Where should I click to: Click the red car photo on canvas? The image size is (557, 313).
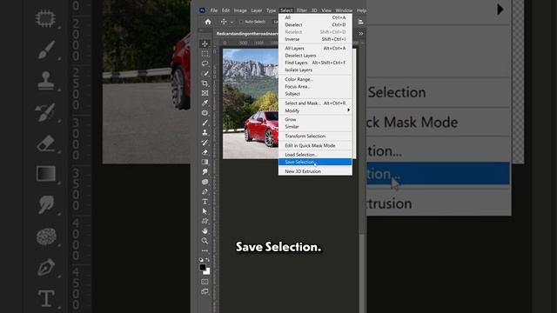251,103
